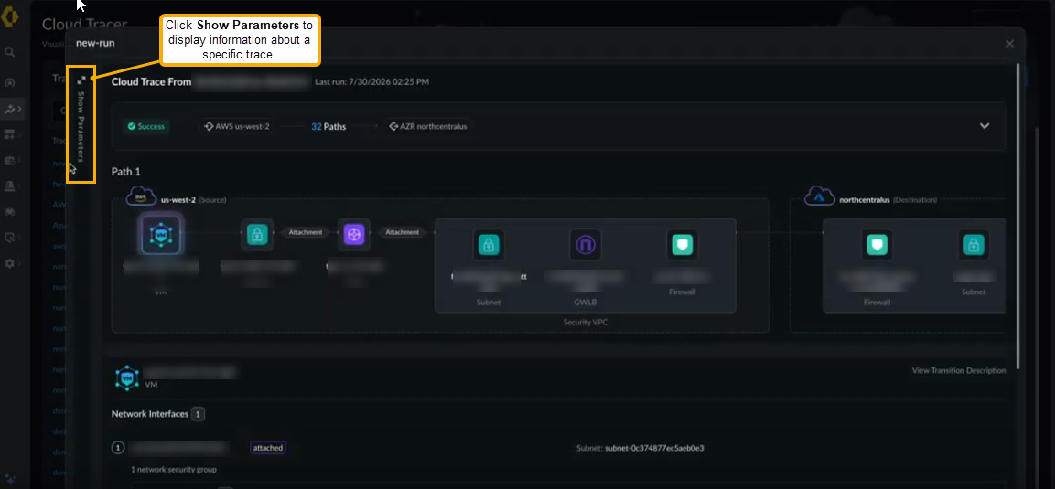Select the Firewall icon in Security VPC
Screen dimensions: 1055x489
683,245
